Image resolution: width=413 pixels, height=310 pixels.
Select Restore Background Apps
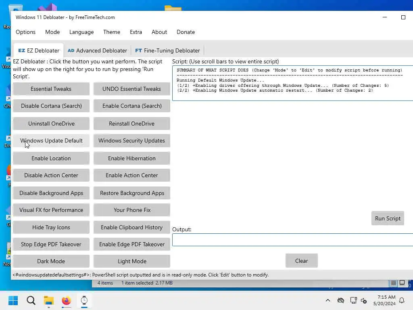[132, 193]
